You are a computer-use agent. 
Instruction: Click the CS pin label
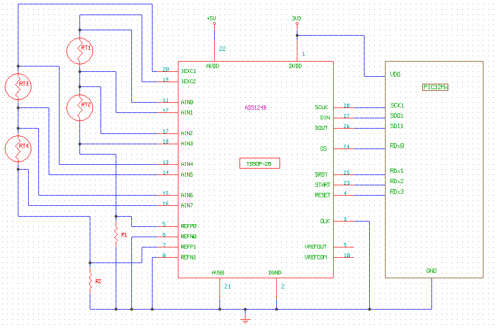324,149
